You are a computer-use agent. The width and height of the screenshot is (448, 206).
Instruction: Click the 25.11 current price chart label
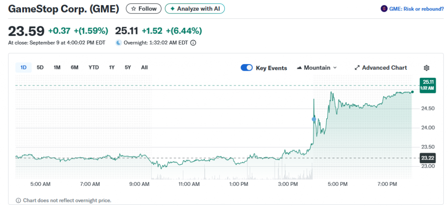[427, 85]
